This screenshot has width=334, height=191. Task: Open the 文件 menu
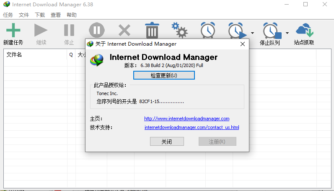[x=24, y=15]
